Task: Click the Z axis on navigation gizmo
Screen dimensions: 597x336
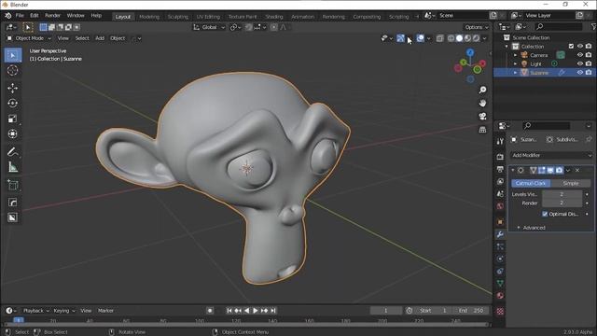Action: pos(470,52)
